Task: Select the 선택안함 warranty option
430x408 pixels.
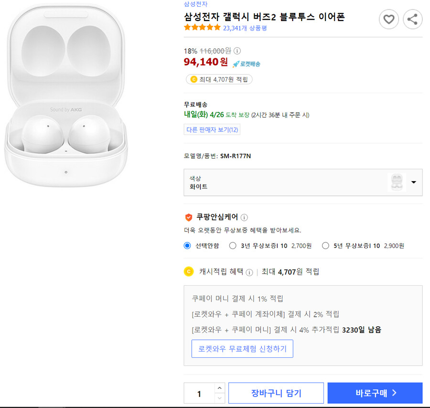Action: [188, 245]
